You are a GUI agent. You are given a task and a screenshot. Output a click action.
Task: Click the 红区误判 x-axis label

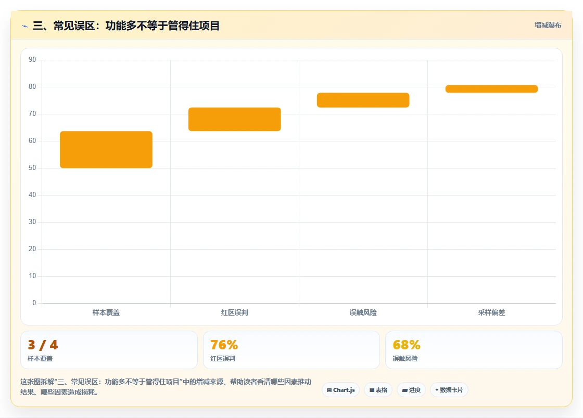235,312
